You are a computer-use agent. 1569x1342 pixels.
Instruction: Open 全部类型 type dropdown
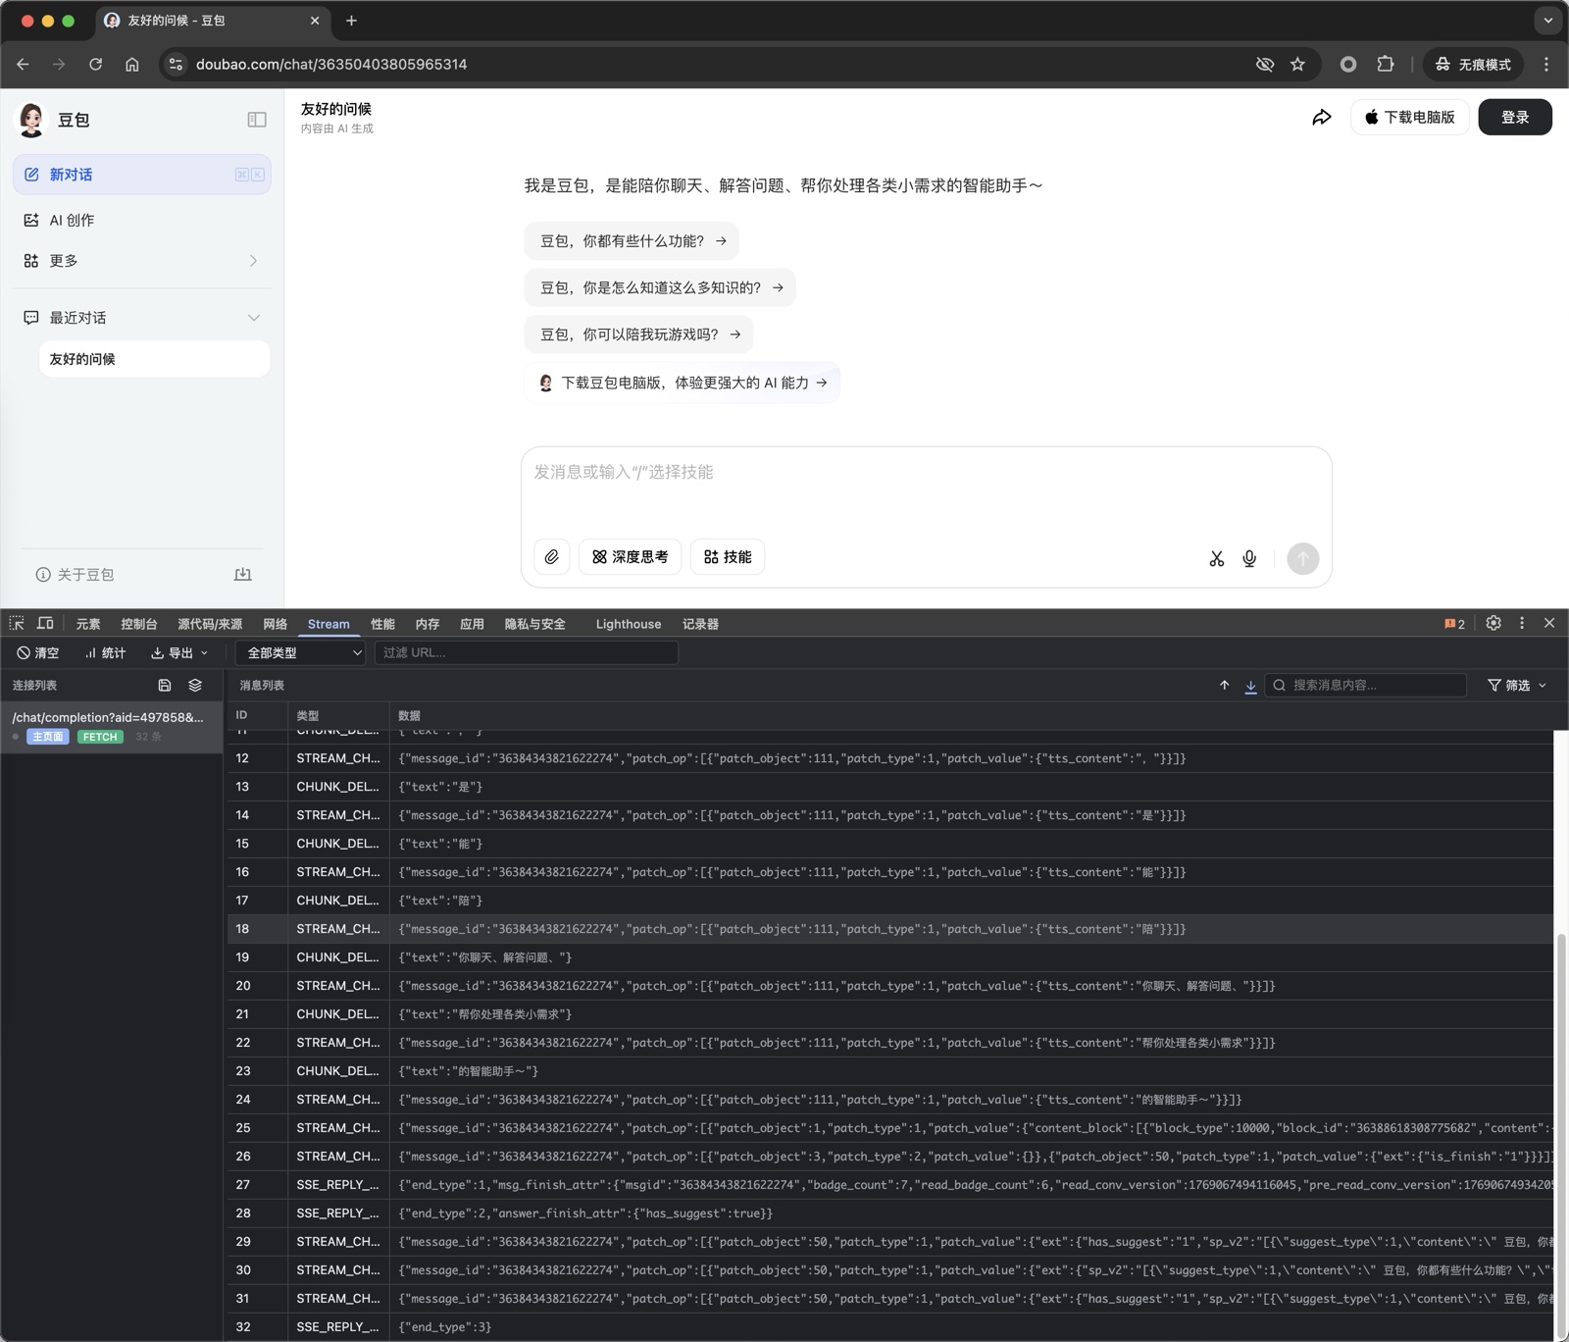[301, 653]
